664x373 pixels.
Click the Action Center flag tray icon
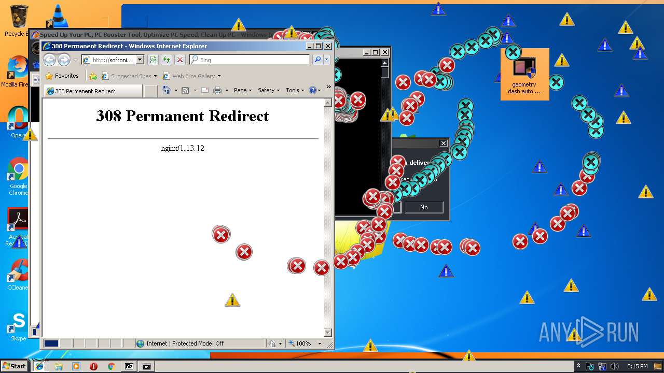[590, 366]
